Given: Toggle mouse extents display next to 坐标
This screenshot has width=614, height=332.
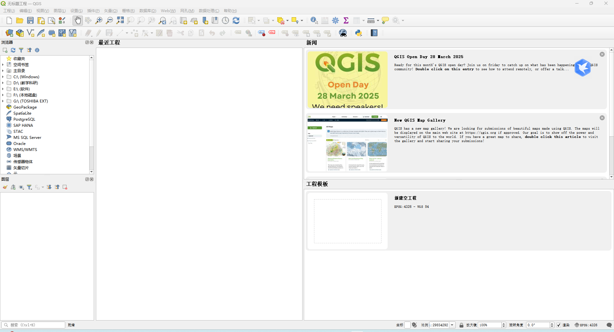Looking at the screenshot, I should tap(414, 325).
